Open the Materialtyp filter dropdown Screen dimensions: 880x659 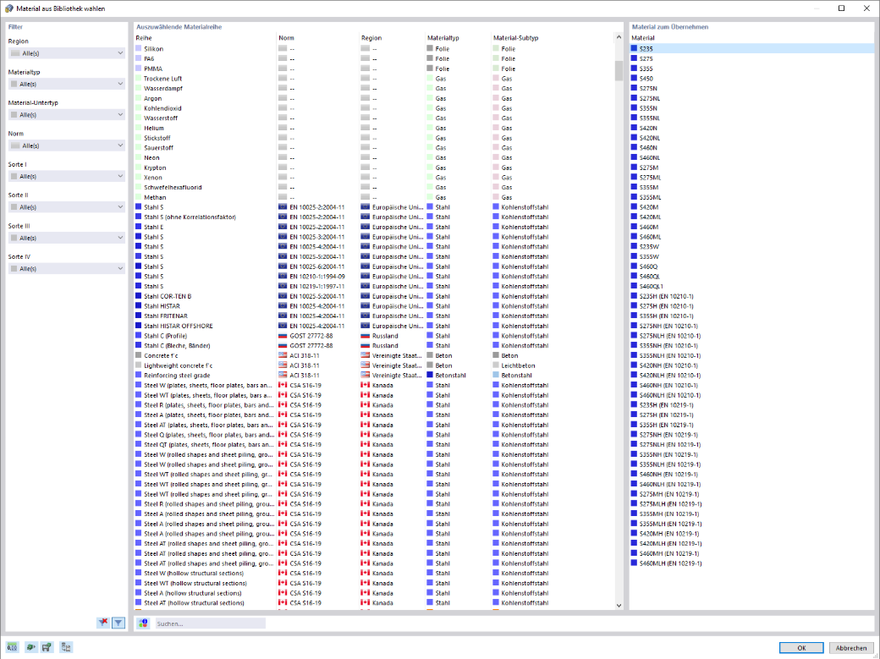pos(66,85)
